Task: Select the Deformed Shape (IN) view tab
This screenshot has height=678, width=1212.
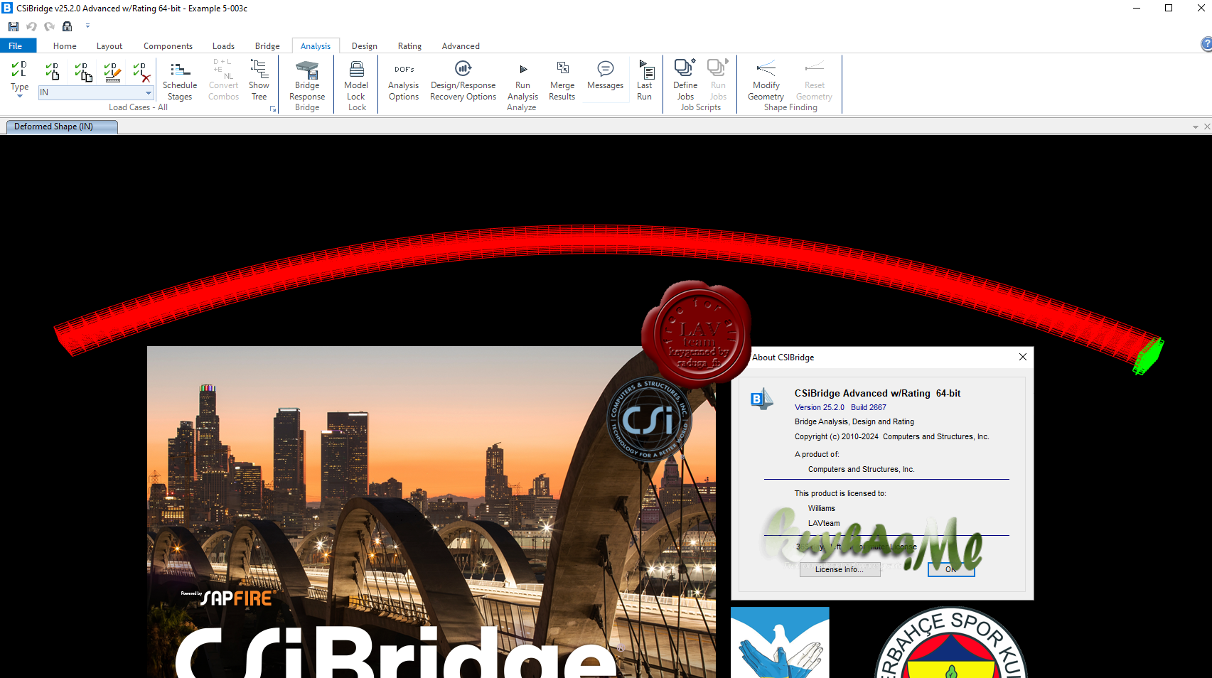Action: 62,127
